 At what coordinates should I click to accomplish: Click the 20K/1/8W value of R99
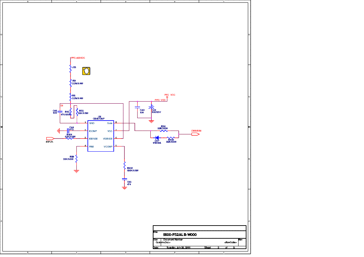tap(68, 159)
